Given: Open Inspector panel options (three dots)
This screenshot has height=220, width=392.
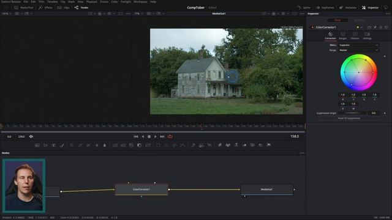Looking at the screenshot, I should 388,13.
